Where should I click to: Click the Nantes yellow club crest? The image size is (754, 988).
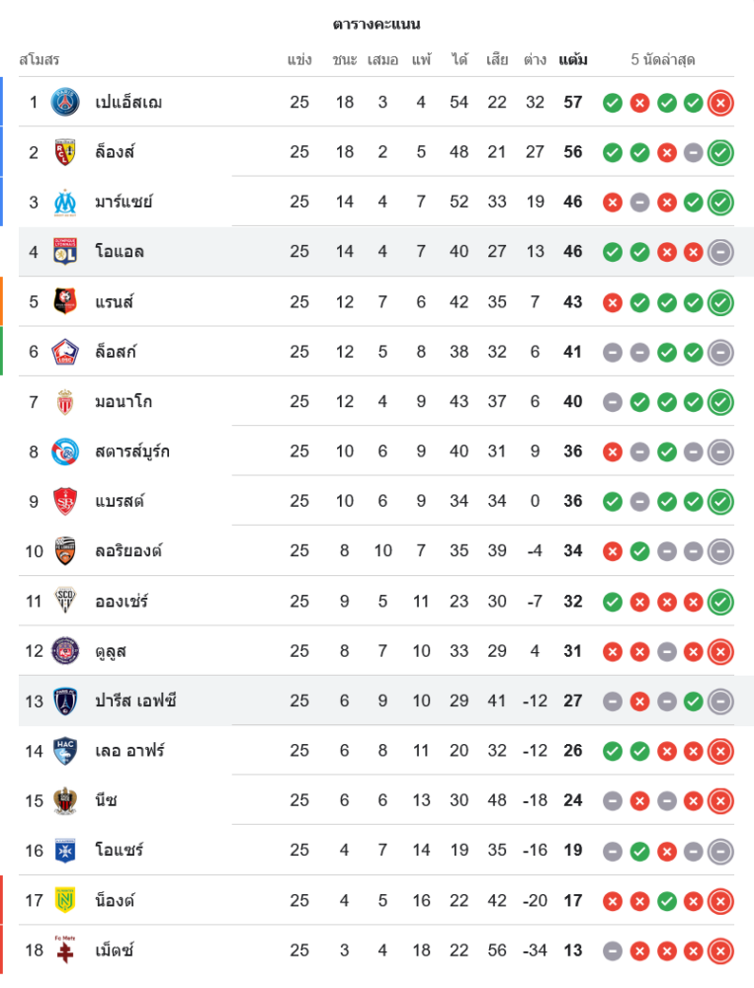pyautogui.click(x=65, y=900)
